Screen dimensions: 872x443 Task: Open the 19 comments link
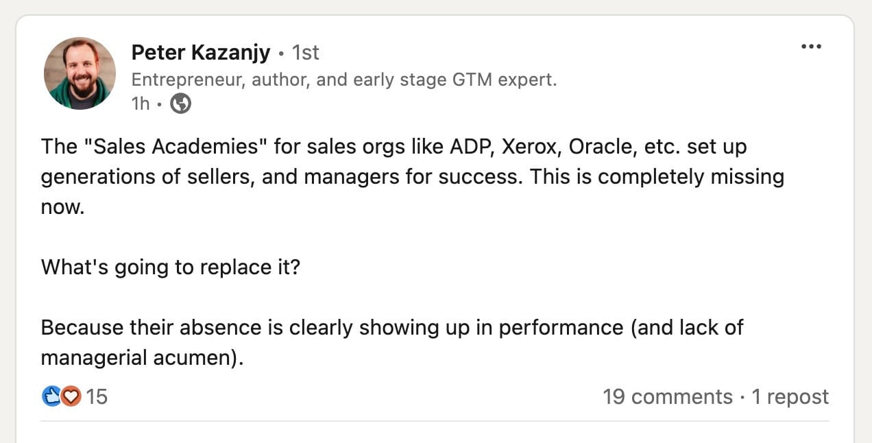coord(667,397)
